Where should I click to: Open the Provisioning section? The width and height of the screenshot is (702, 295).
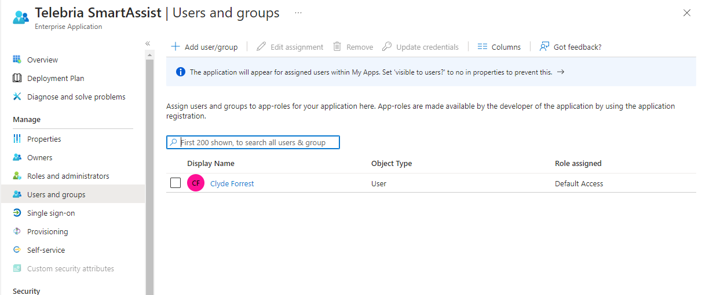tap(47, 231)
